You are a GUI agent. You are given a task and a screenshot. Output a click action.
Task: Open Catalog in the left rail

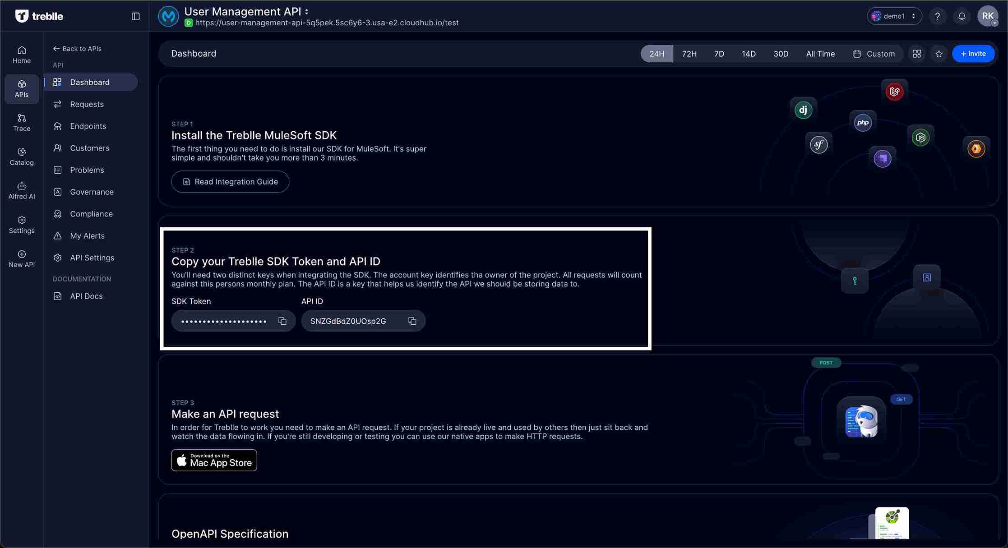point(22,157)
